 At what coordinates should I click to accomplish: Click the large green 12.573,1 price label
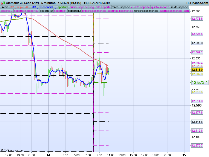tap(200, 83)
